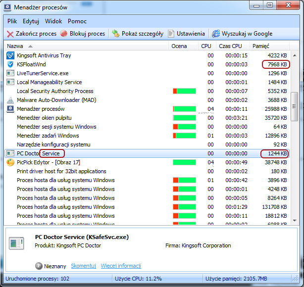
Task: Click the Nieznany question mark icon
Action: click(39, 266)
